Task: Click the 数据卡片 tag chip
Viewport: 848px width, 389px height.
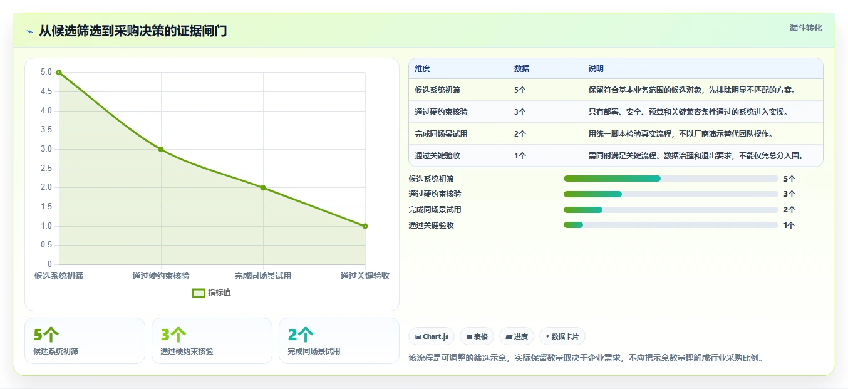Action: 562,336
